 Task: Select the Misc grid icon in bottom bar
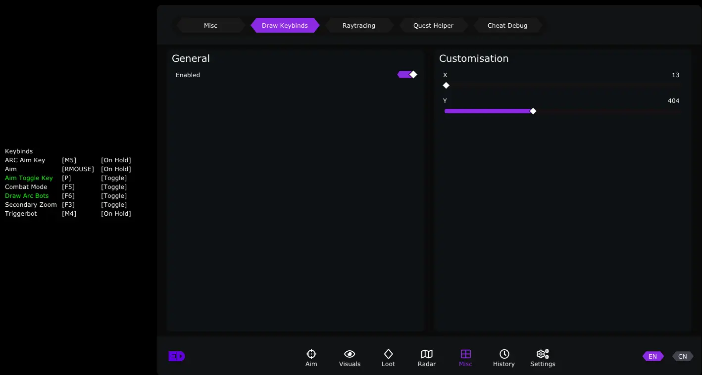pos(465,358)
